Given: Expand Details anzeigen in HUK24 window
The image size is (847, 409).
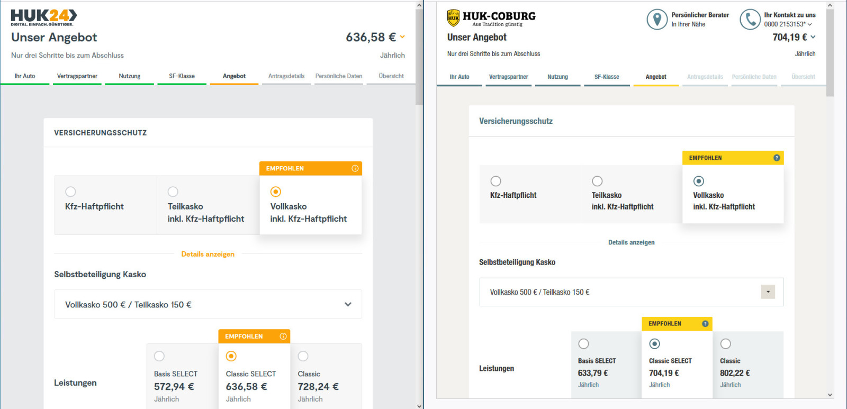Looking at the screenshot, I should click(208, 254).
